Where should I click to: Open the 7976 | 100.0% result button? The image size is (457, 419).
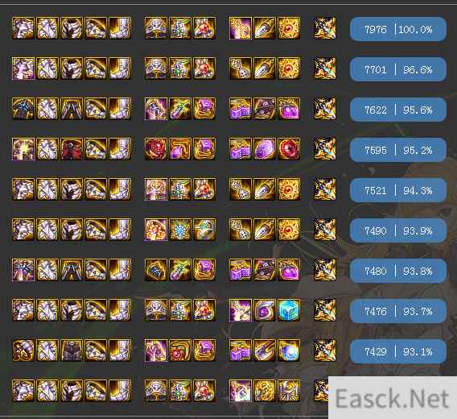tap(397, 29)
